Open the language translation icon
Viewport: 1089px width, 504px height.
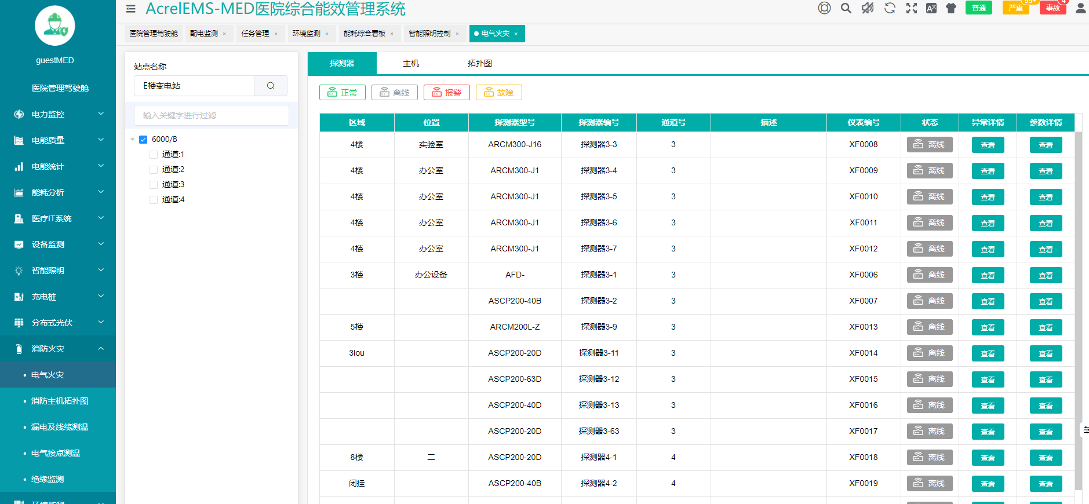931,8
